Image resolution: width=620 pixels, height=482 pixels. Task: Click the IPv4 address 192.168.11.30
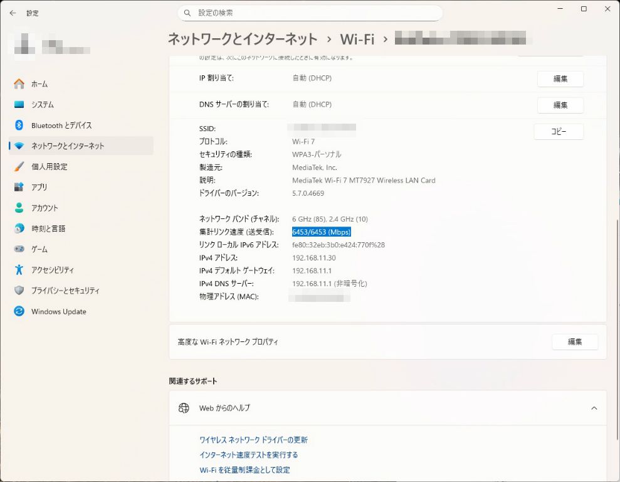coord(314,258)
